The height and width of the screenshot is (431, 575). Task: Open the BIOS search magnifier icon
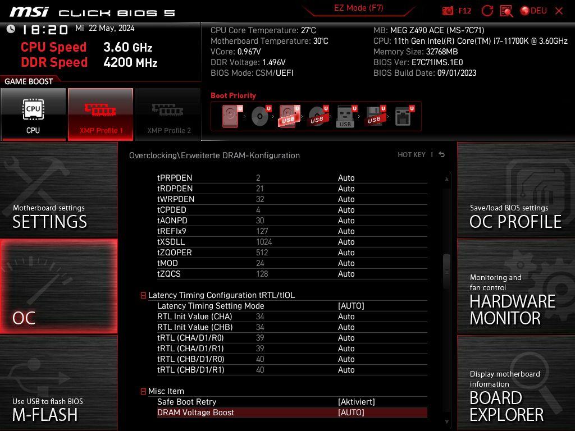pos(506,11)
